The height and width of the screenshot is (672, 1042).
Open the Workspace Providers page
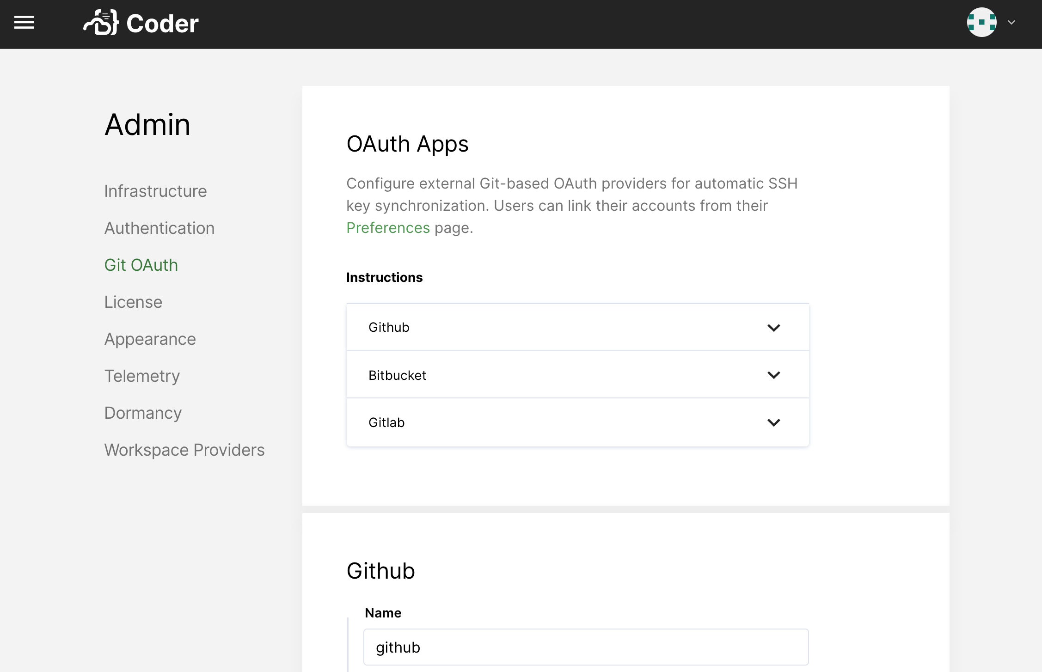click(184, 450)
